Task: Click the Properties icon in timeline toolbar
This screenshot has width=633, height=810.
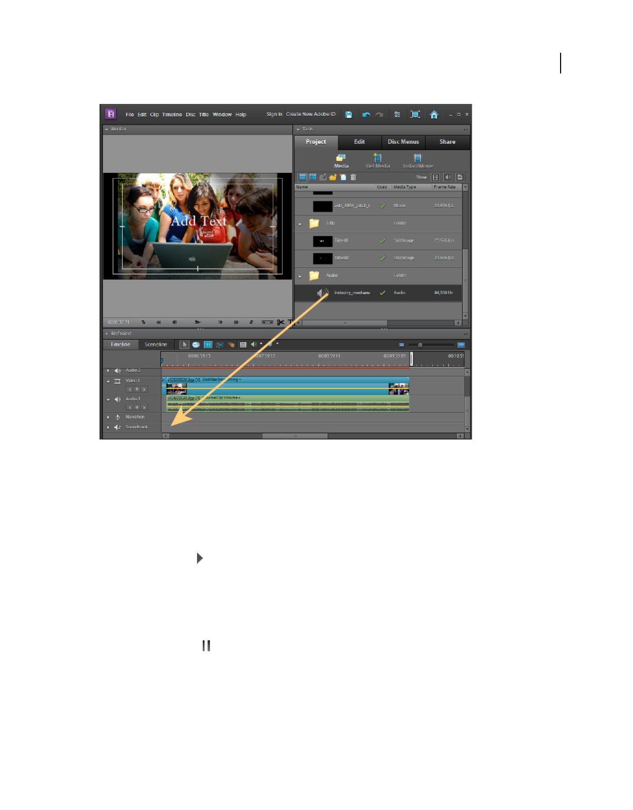Action: click(208, 344)
